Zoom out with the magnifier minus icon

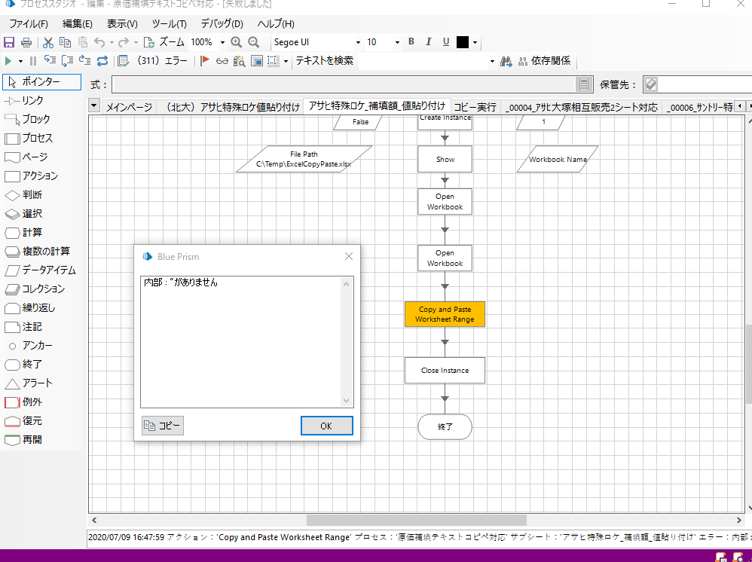point(254,42)
